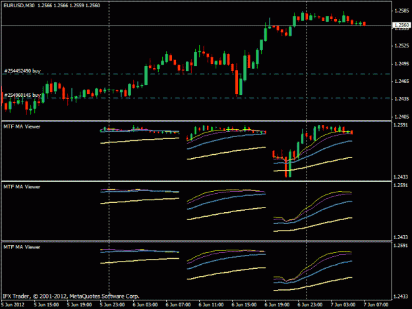Click the 6 Jun 11:00 time axis label

click(x=211, y=305)
